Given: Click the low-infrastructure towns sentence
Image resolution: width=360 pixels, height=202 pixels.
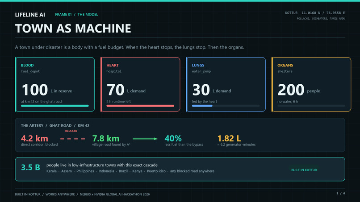Looking at the screenshot, I should point(102,165).
